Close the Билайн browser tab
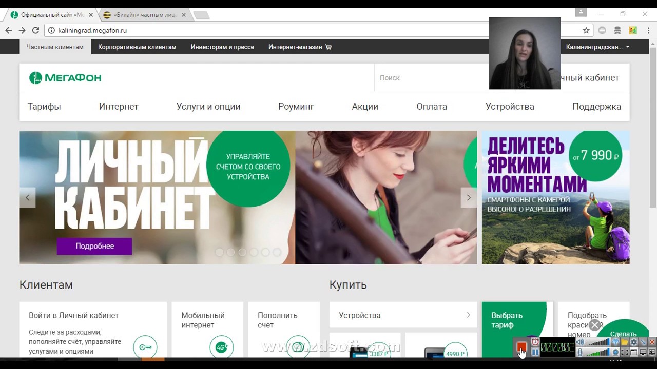 [x=183, y=15]
